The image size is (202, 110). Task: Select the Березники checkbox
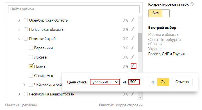pyautogui.click(x=31, y=48)
